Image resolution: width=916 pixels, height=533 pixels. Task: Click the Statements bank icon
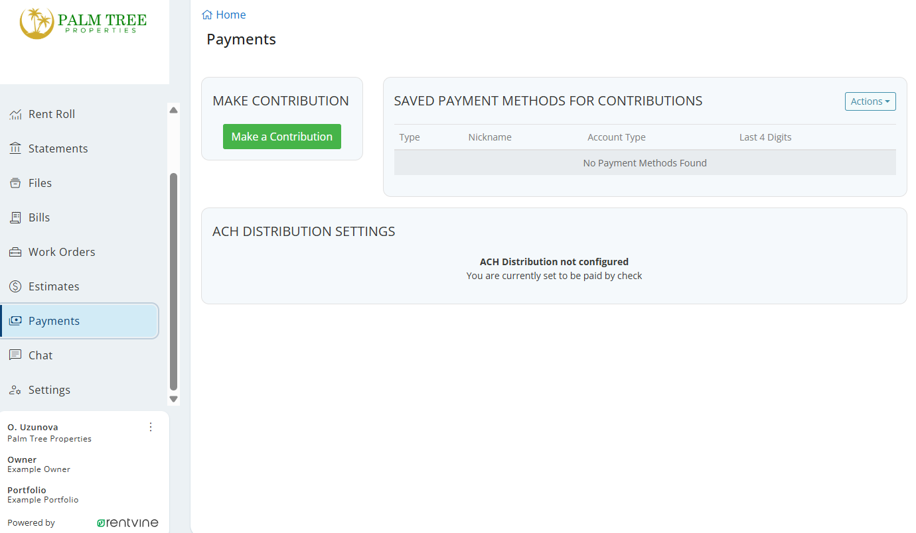click(x=15, y=148)
